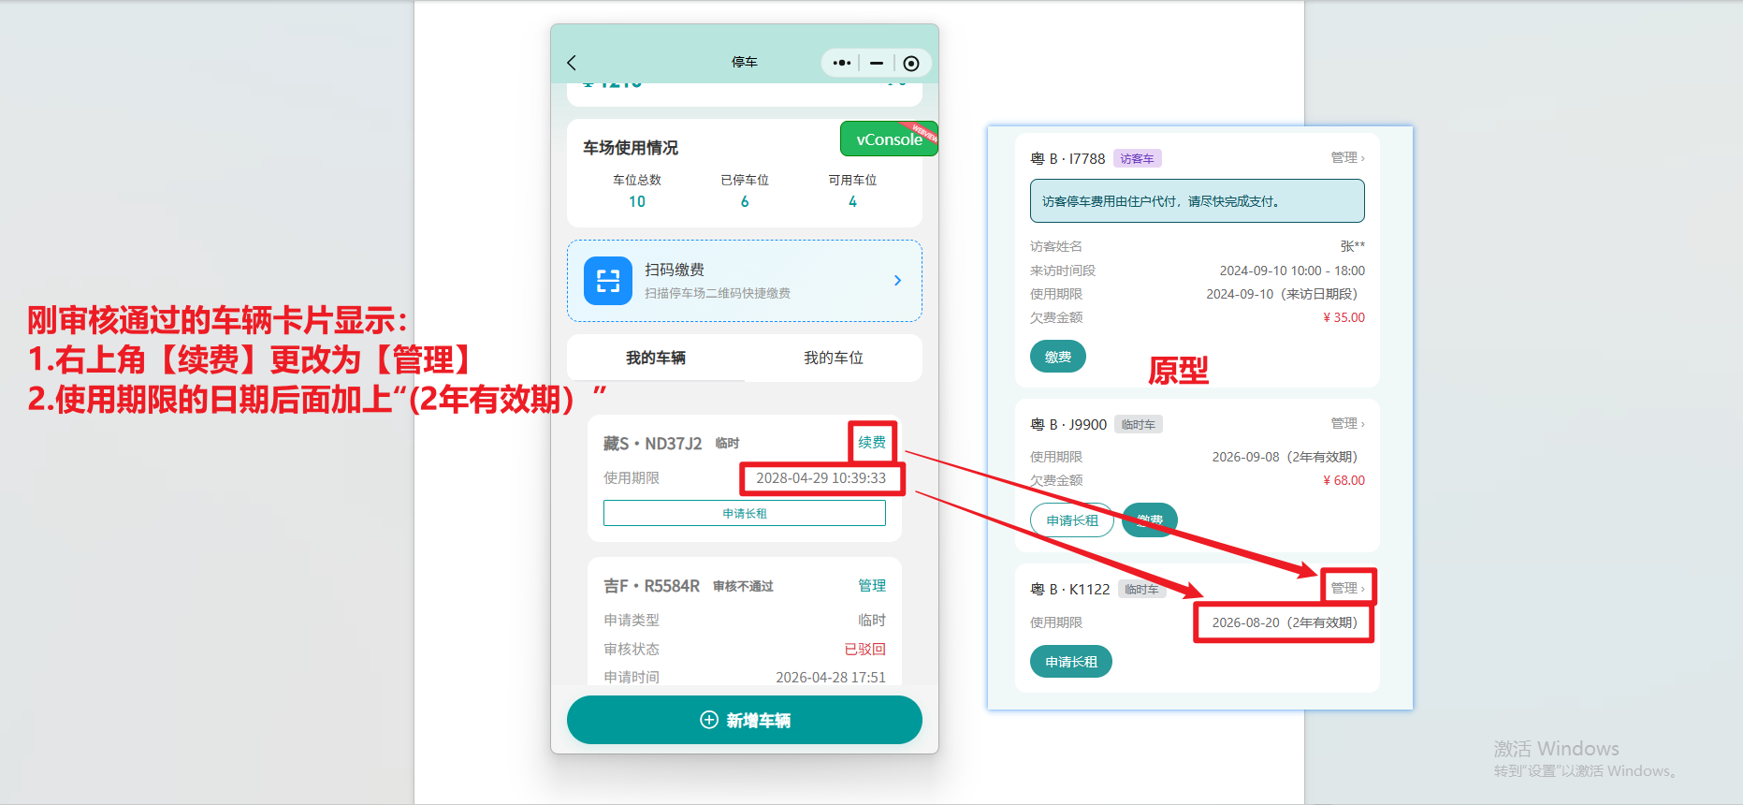
Task: Click the visit period 2024-09-10 10:00 - 18:00
Action: coord(1292,271)
